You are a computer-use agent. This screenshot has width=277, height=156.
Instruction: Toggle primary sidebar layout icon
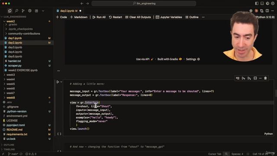click(257, 3)
